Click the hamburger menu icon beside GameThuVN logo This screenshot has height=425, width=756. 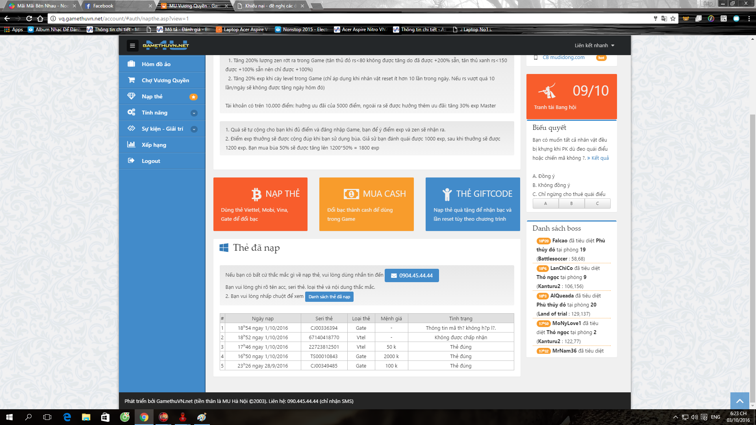[132, 46]
